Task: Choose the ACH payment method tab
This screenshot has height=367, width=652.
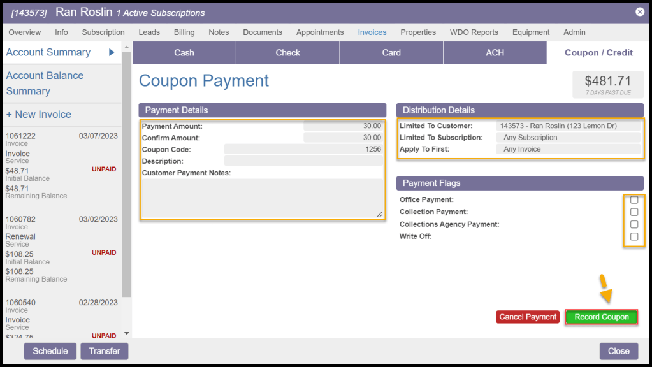Action: click(x=495, y=53)
